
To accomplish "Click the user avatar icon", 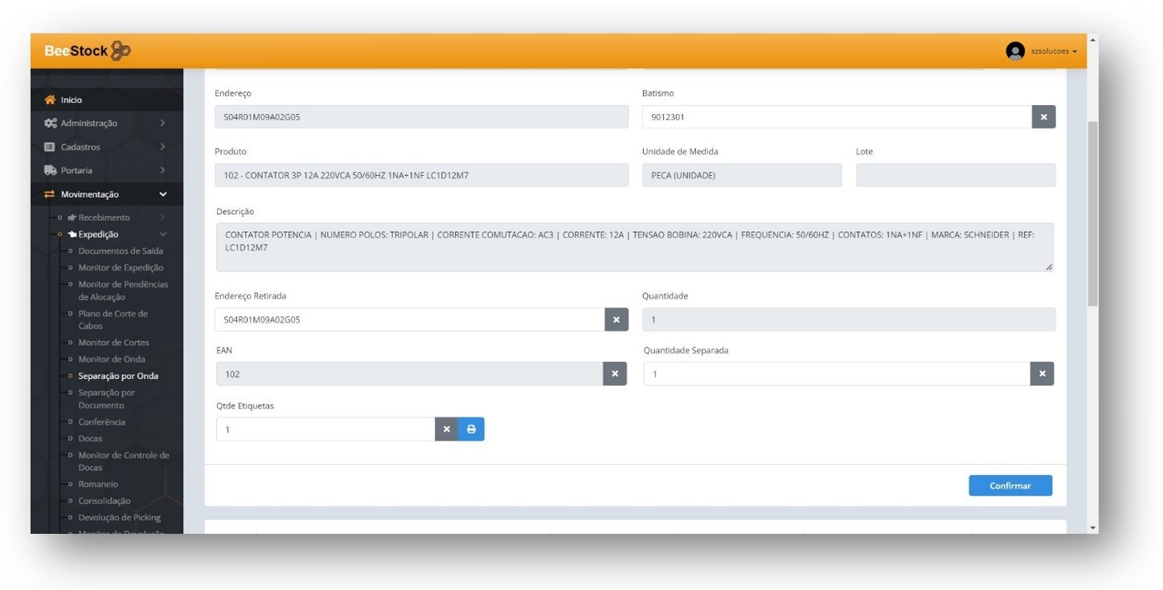I will pos(1015,51).
